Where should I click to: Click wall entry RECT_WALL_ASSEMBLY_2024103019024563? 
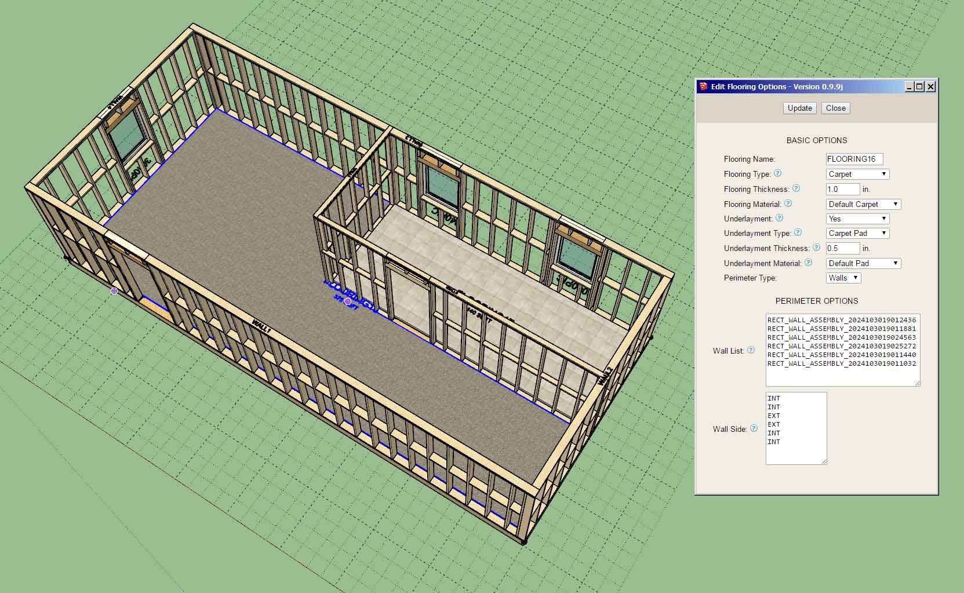(842, 337)
